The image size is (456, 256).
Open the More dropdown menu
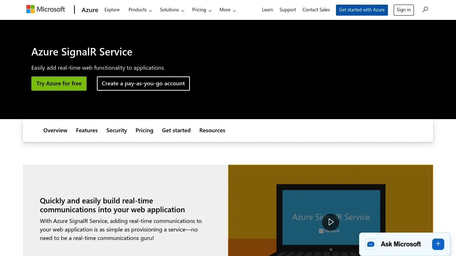click(x=228, y=10)
